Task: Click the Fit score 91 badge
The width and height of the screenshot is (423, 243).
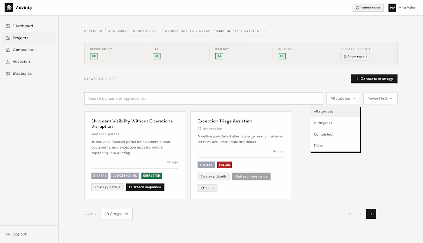Action: click(x=157, y=56)
